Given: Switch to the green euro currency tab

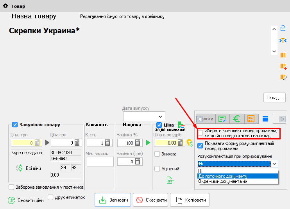Looking at the screenshot, I should pos(236,119).
